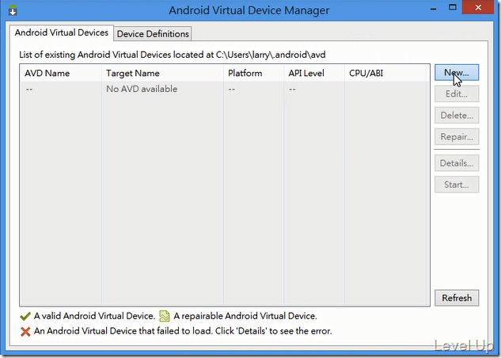The image size is (501, 358).
Task: Switch to the Device Definitions tab
Action: pyautogui.click(x=153, y=33)
